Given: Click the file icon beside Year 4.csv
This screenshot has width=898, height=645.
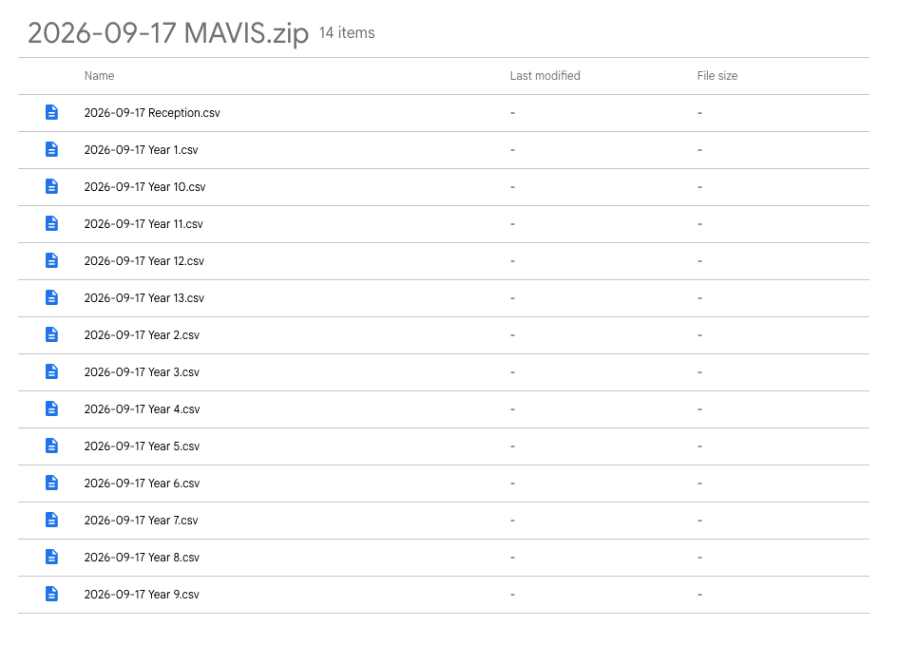Looking at the screenshot, I should pos(51,408).
